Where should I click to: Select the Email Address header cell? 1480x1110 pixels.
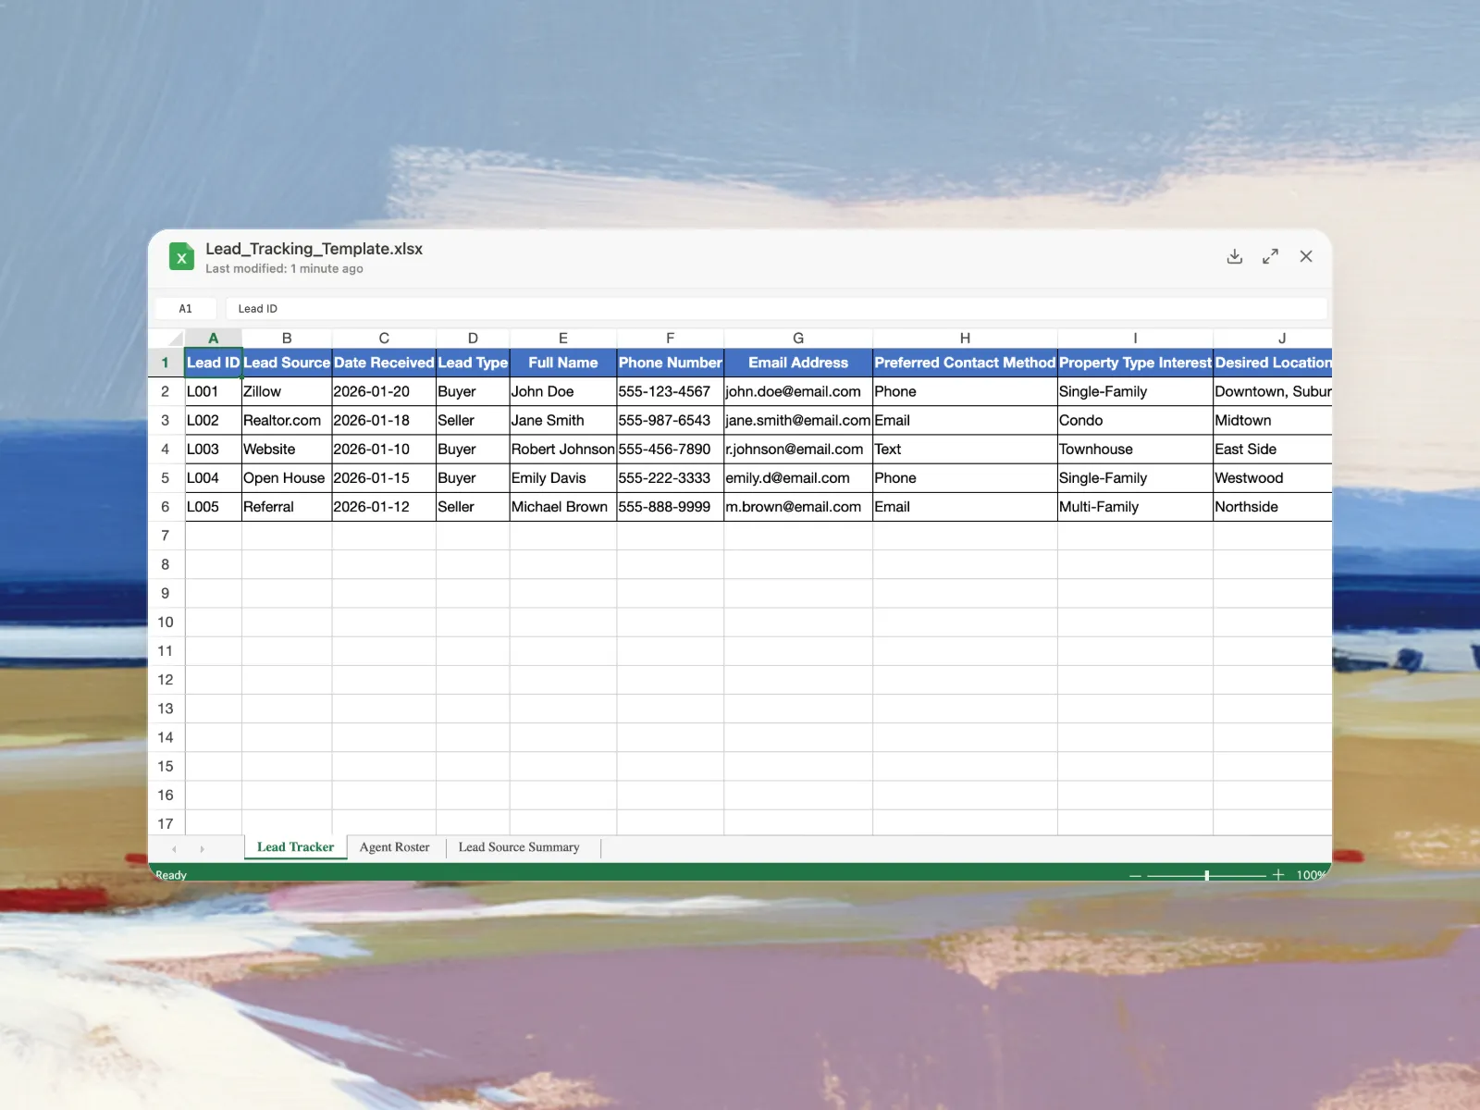click(x=797, y=363)
